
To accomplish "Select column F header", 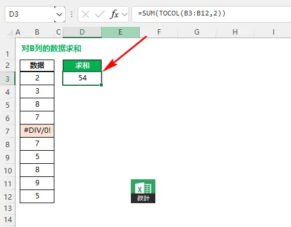I will pyautogui.click(x=159, y=32).
